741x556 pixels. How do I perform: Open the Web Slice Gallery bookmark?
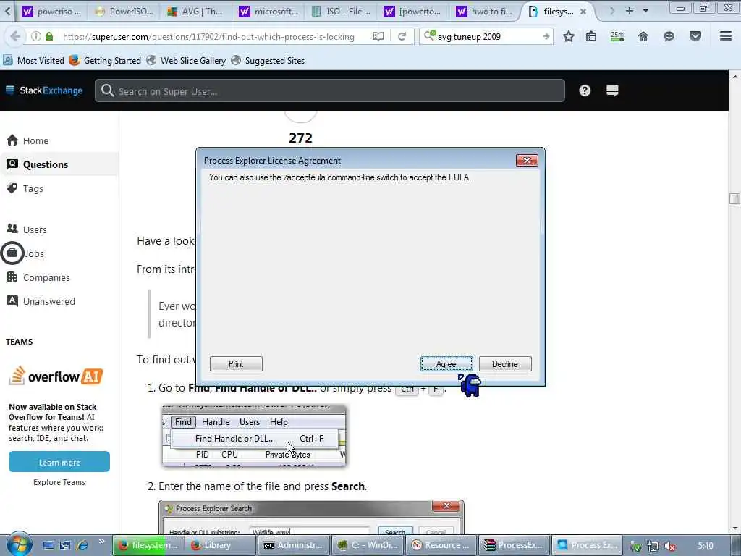coord(186,61)
